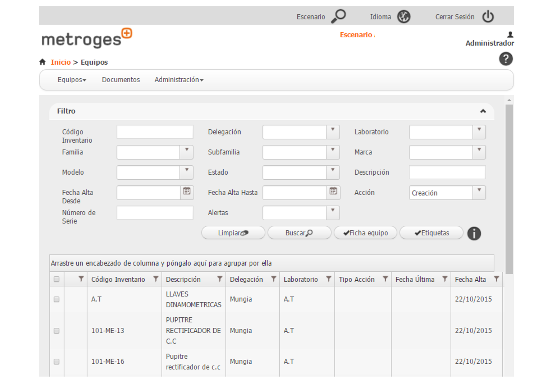Open the Equipos menu
Image resolution: width=558 pixels, height=382 pixels.
coord(72,80)
